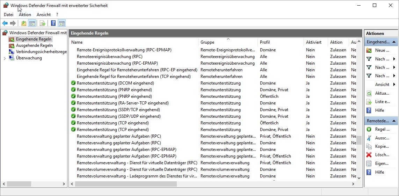Screen dimensions: 399x196
Task: Toggle the console tree show/hide toolbar button
Action: tap(32, 23)
